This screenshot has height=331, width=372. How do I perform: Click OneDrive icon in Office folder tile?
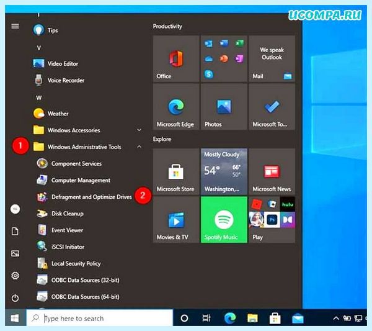pos(209,58)
